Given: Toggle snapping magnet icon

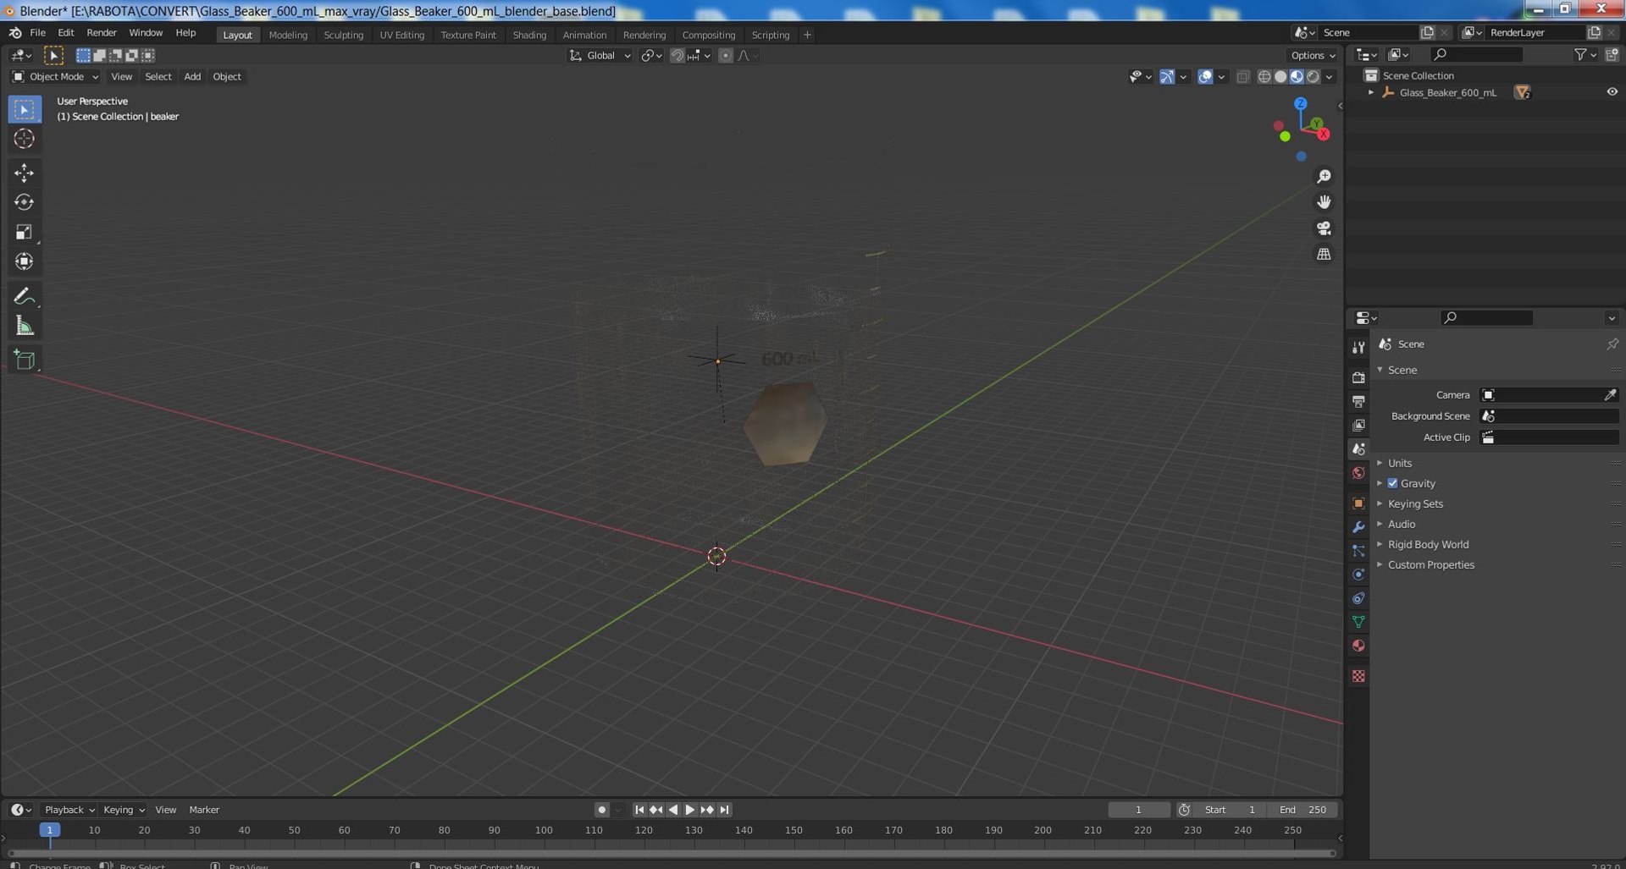Looking at the screenshot, I should tap(677, 56).
